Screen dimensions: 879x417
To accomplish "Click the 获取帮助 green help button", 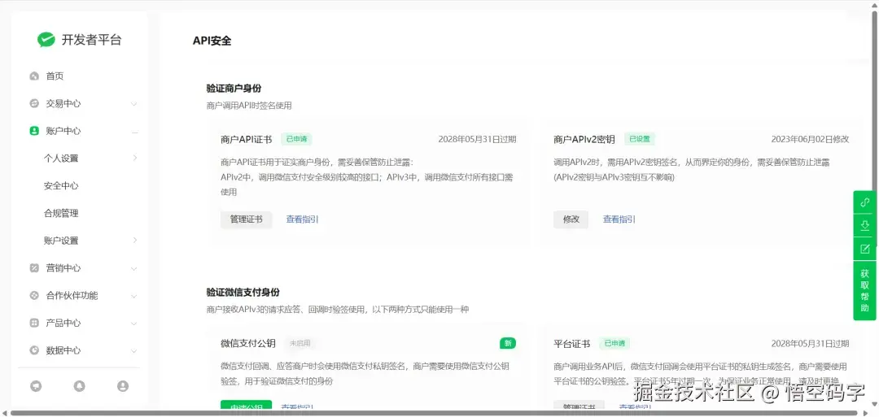I will (x=864, y=291).
